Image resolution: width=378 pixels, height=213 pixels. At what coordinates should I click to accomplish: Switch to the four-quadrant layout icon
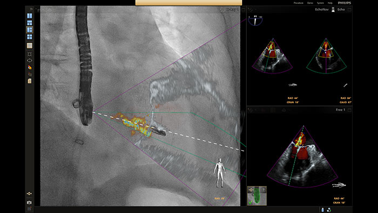(29, 37)
